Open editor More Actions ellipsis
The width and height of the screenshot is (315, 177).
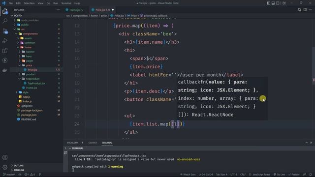coord(311,10)
